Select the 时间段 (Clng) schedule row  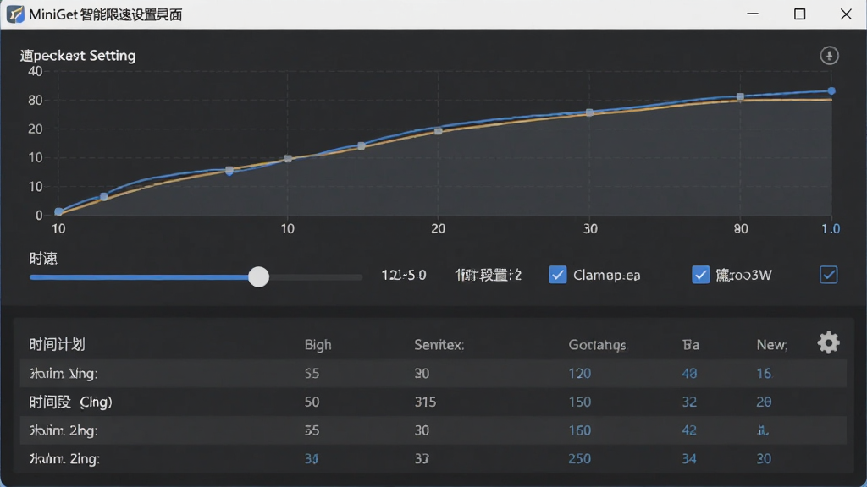click(x=433, y=402)
